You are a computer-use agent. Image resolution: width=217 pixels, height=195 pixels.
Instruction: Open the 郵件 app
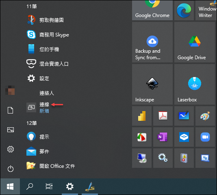pos(38,151)
